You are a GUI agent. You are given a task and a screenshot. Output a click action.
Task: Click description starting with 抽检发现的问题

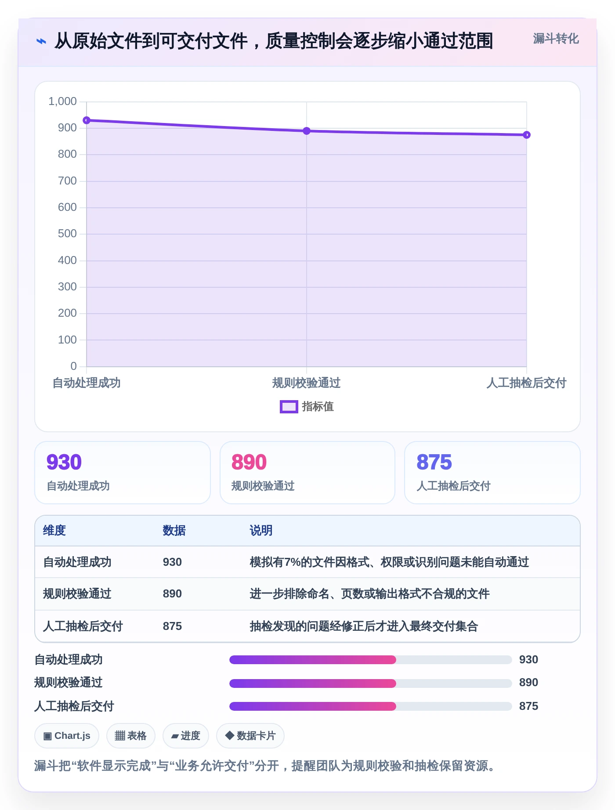pyautogui.click(x=364, y=626)
